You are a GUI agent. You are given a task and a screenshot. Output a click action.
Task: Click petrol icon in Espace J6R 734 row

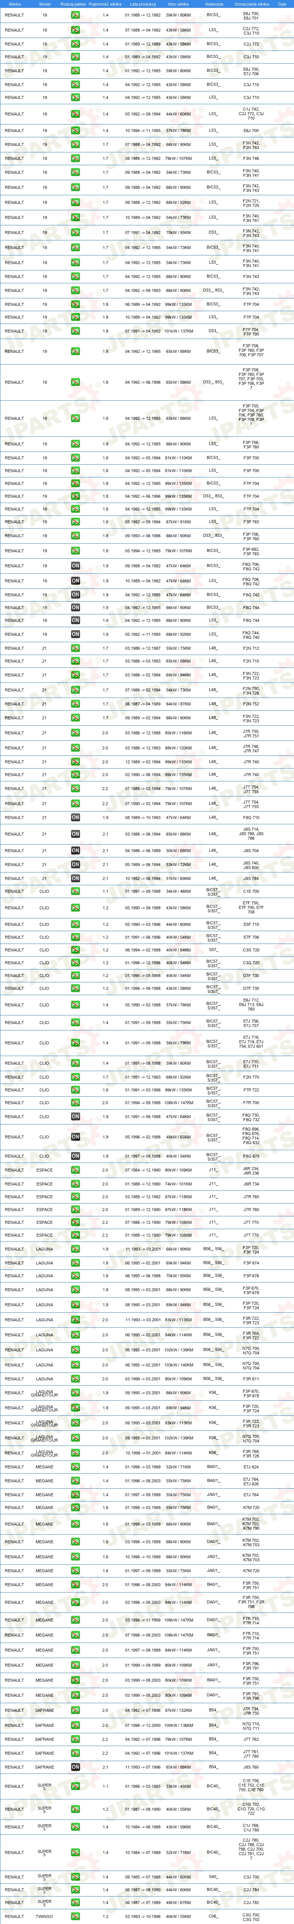(x=75, y=1184)
